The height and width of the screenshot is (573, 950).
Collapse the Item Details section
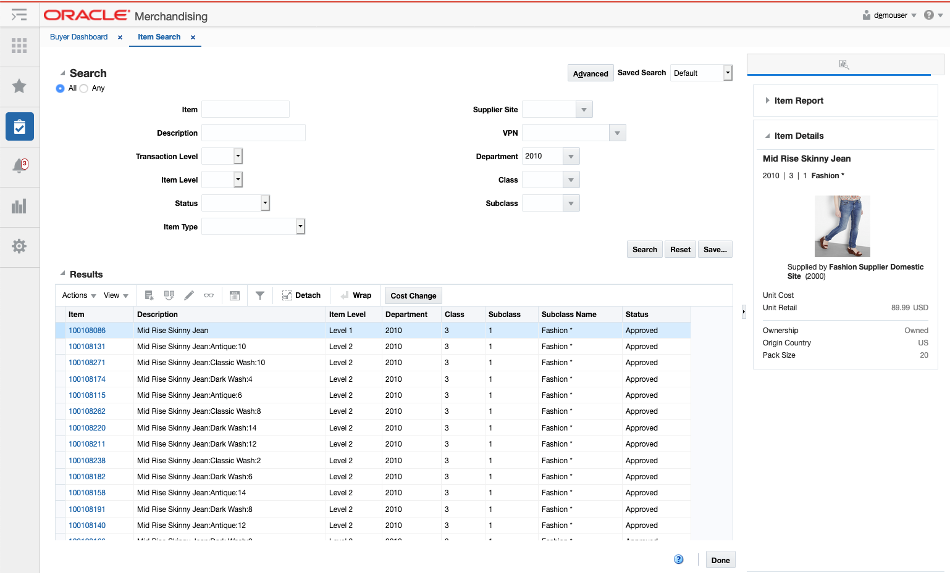click(767, 136)
